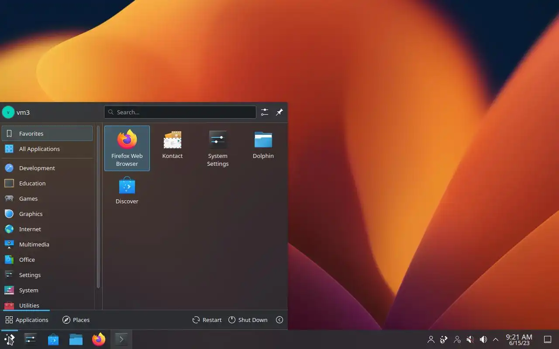Switch to the Places tab
The image size is (559, 349).
tap(76, 320)
